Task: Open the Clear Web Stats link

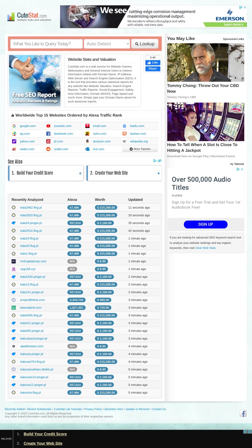Action: (205, 248)
